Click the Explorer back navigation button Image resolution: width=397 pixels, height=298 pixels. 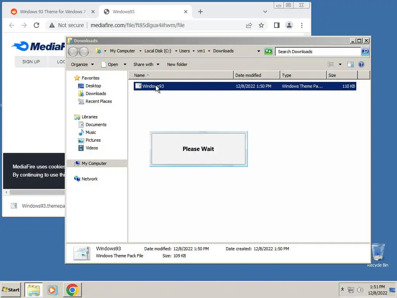coord(73,52)
